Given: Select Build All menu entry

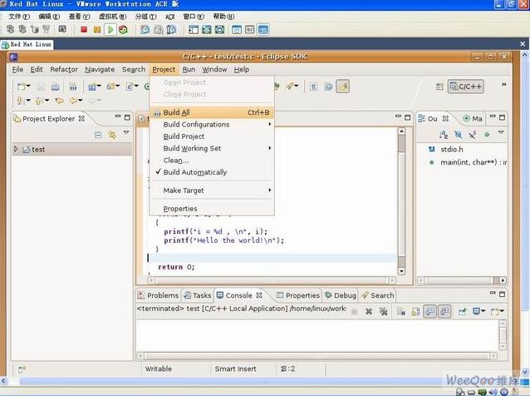Looking at the screenshot, I should [x=212, y=112].
